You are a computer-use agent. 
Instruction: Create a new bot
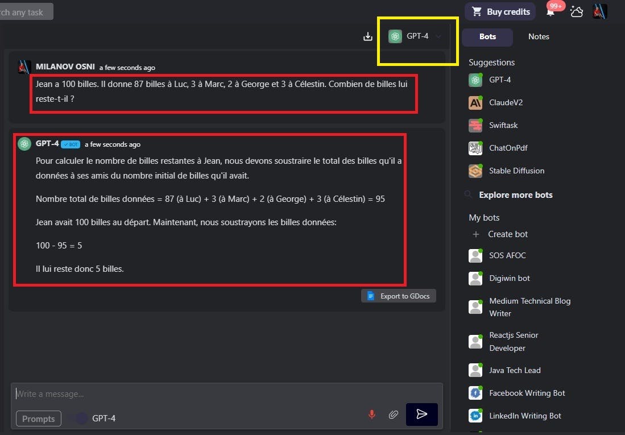pyautogui.click(x=500, y=234)
